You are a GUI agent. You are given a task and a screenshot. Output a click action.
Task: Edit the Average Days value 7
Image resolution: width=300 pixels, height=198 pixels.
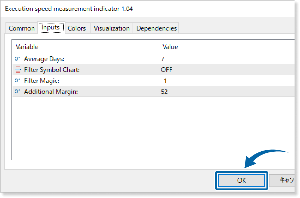click(x=227, y=59)
